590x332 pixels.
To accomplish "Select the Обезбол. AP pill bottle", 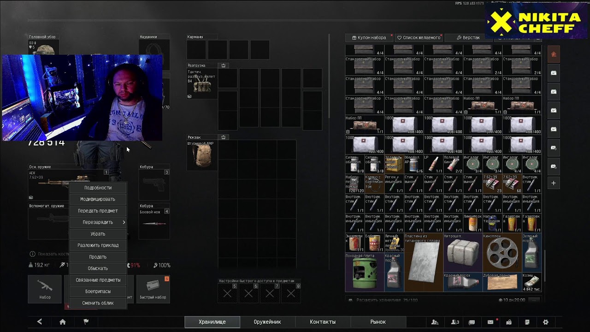I will pyautogui.click(x=413, y=165).
